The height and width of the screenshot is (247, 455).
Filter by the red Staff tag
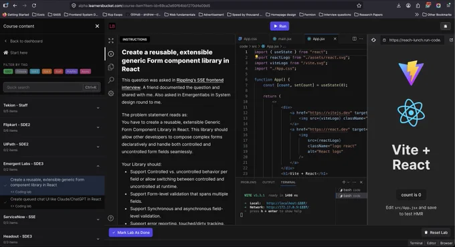tap(58, 72)
